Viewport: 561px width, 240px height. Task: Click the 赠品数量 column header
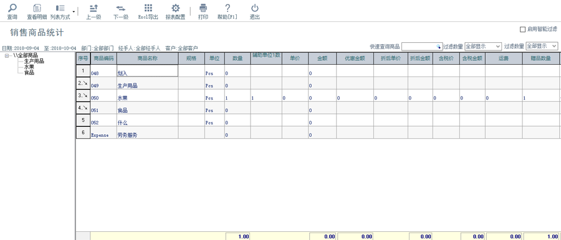coord(540,58)
